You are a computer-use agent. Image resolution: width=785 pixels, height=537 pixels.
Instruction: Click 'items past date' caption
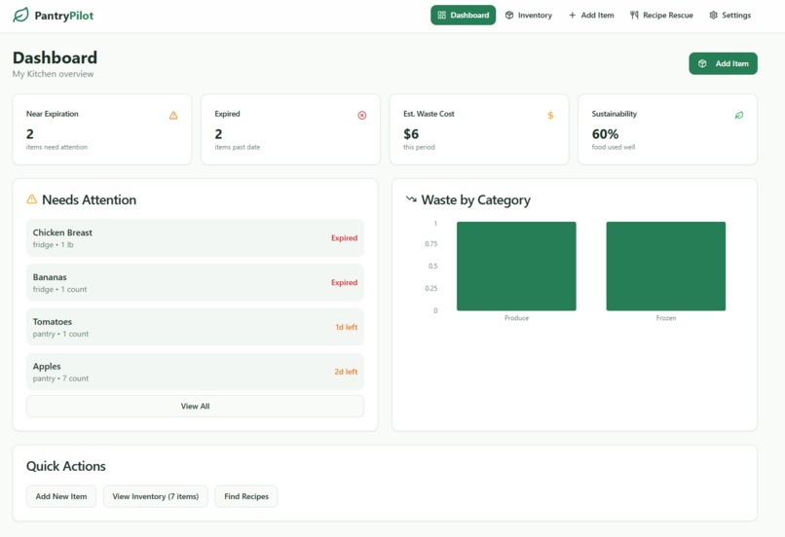(x=238, y=147)
